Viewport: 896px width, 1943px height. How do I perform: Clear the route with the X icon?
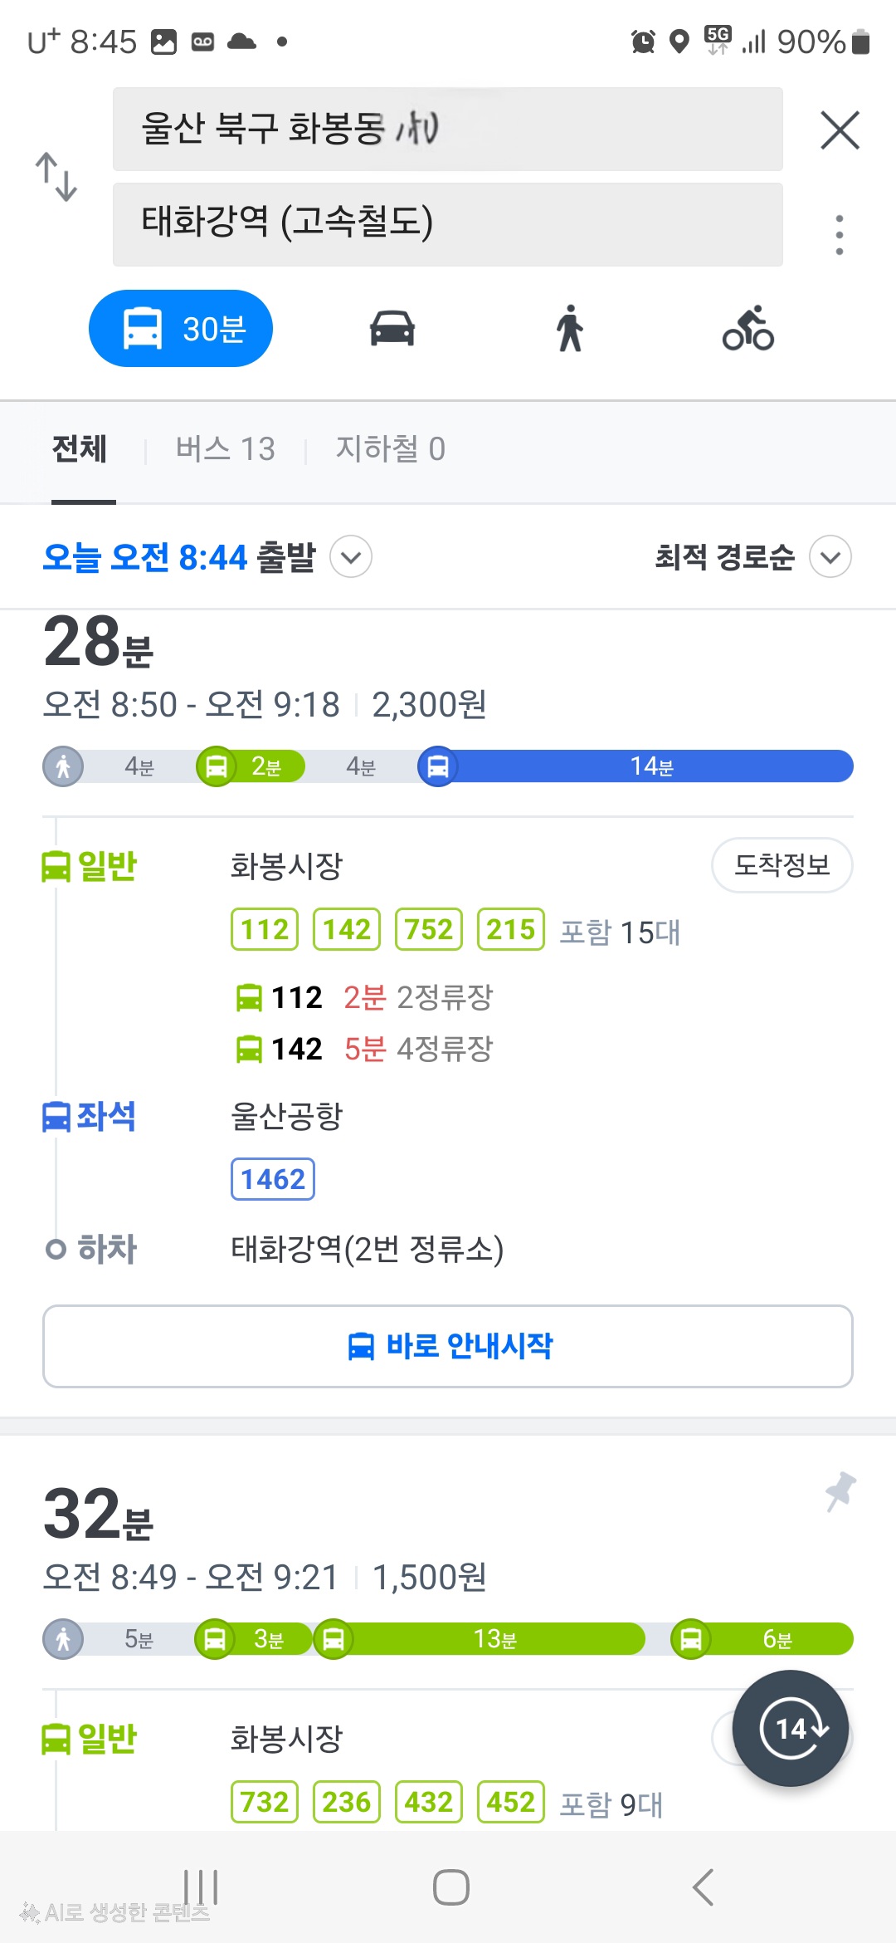tap(840, 130)
